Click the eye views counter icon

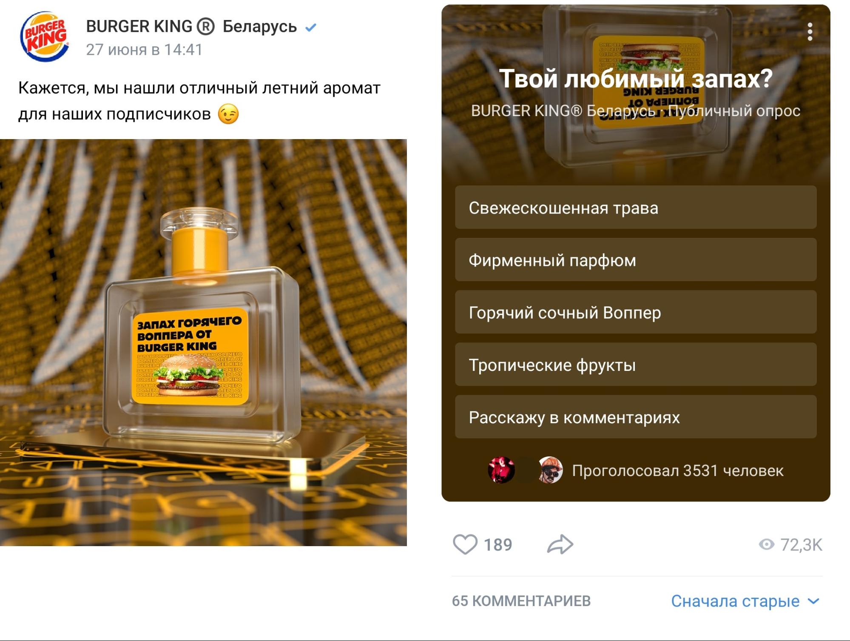click(x=766, y=544)
